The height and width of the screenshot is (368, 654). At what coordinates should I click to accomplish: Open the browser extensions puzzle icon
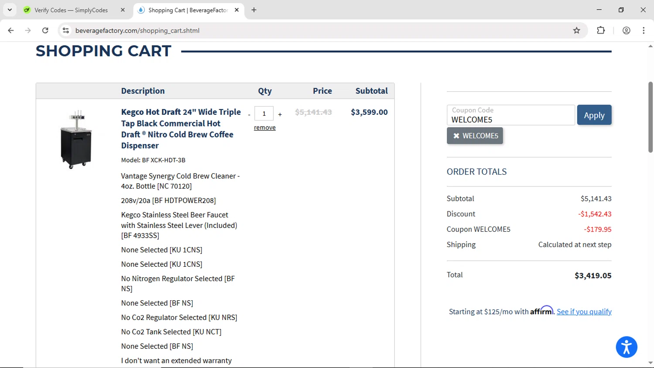[x=601, y=31]
